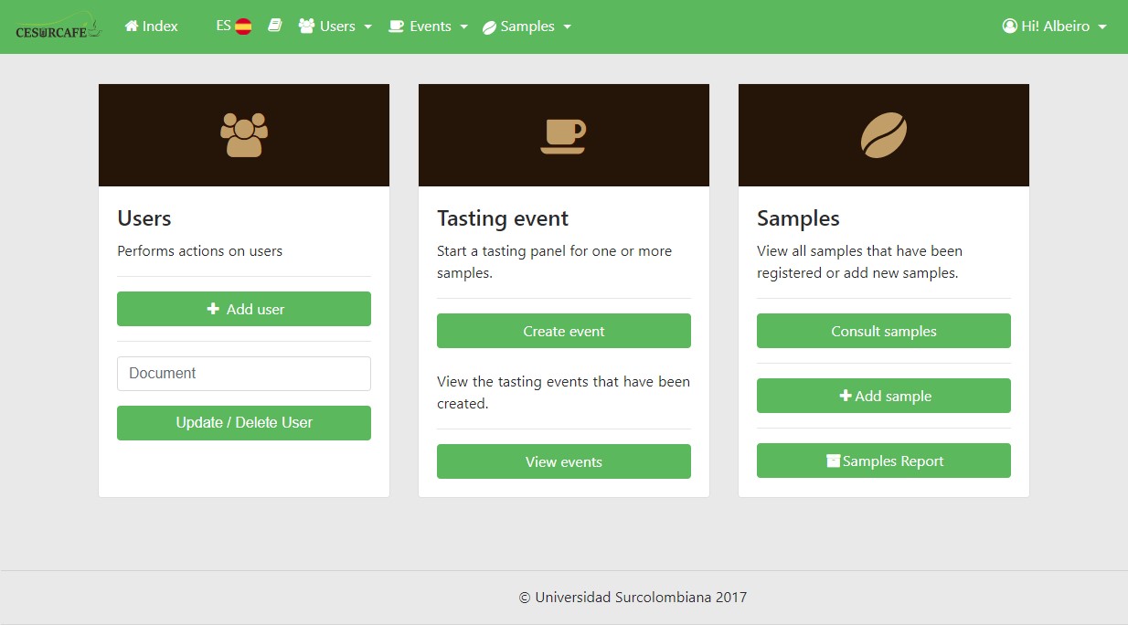Click the user avatar icon beside Hi! Albeiro
The height and width of the screenshot is (625, 1128).
[x=1010, y=26]
